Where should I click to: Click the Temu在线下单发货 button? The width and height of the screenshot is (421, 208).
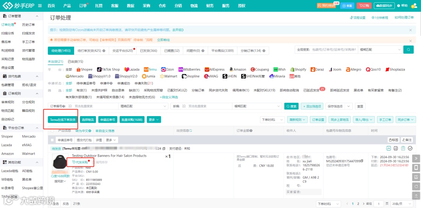[63, 120]
